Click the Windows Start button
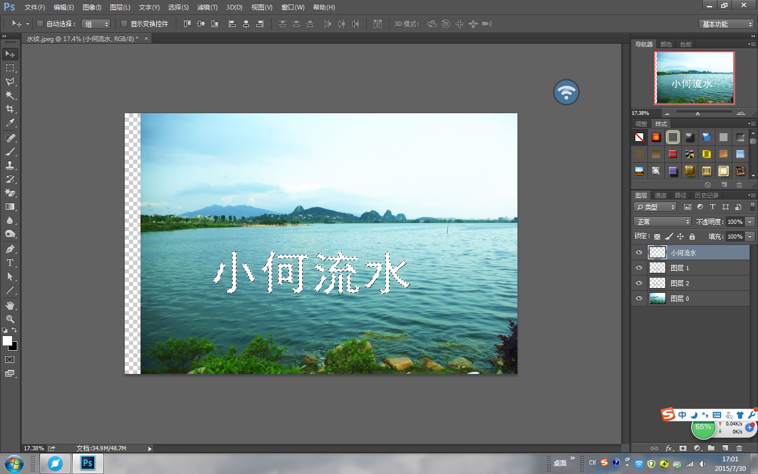The image size is (758, 474). click(x=14, y=464)
